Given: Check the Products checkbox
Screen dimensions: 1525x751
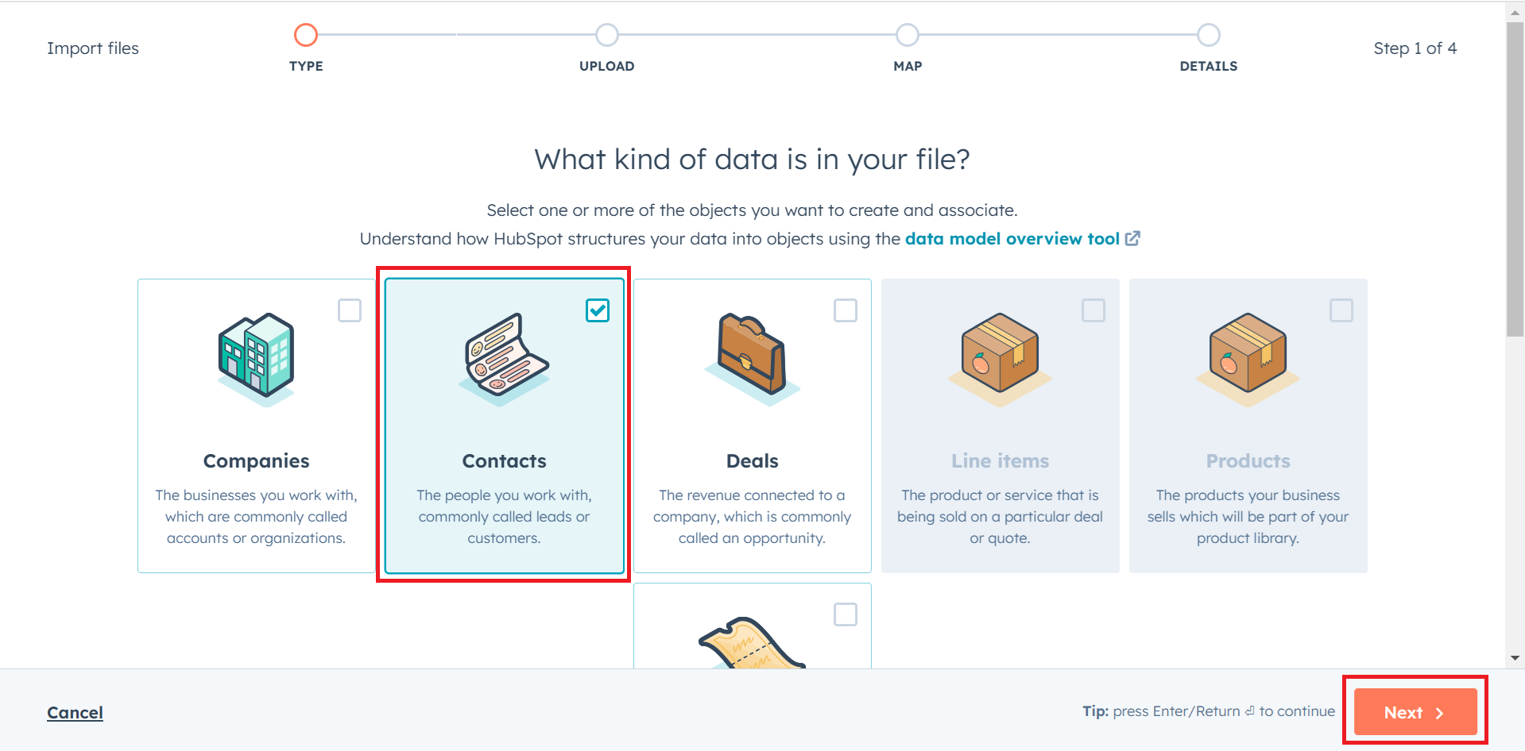Looking at the screenshot, I should pyautogui.click(x=1341, y=310).
